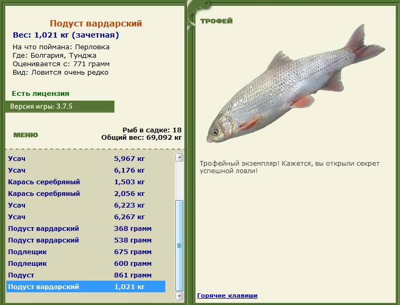Select highlighted Подуст вардарский 1,021 кг row
The width and height of the screenshot is (400, 305).
pyautogui.click(x=86, y=286)
